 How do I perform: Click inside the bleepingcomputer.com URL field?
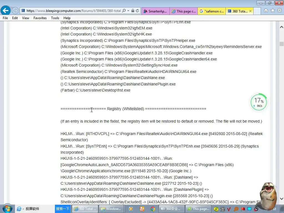pos(73,11)
